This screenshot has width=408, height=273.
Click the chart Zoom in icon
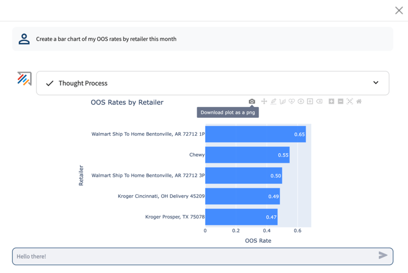[x=331, y=101]
